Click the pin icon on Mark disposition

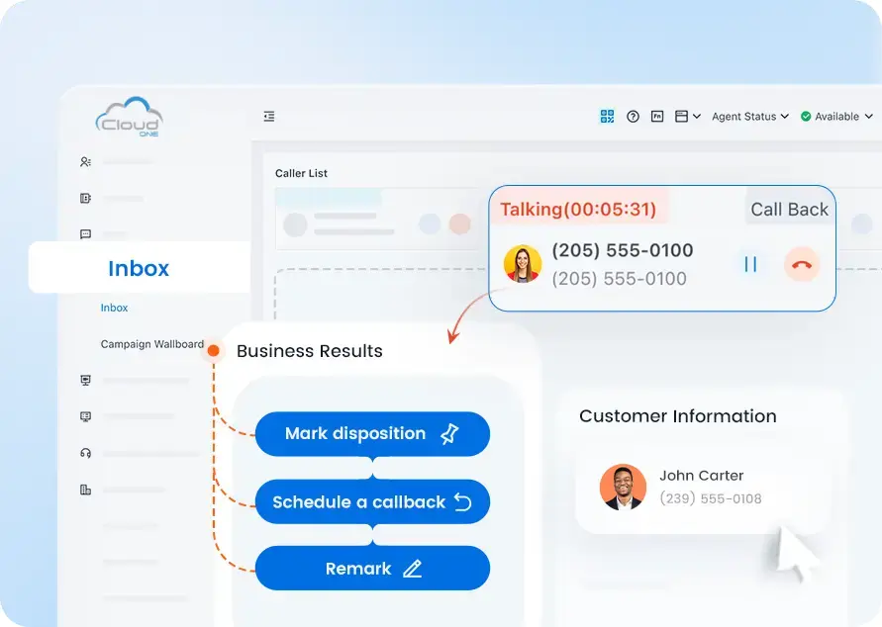click(450, 433)
